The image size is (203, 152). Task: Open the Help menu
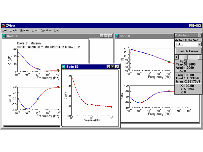coord(57,30)
